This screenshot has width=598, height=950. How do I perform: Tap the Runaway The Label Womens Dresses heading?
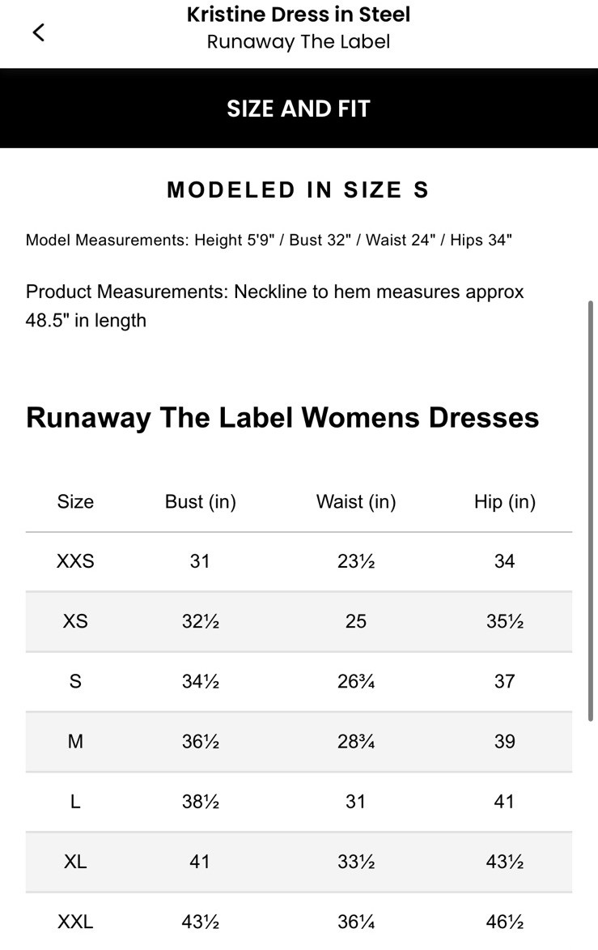[282, 417]
